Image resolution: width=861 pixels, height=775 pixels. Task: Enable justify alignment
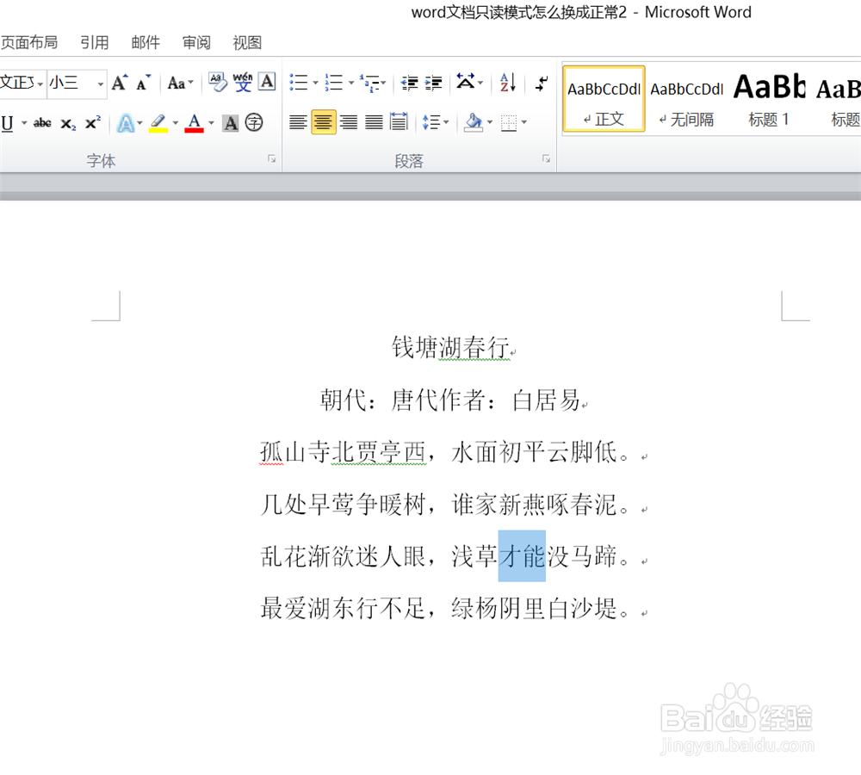[x=373, y=121]
